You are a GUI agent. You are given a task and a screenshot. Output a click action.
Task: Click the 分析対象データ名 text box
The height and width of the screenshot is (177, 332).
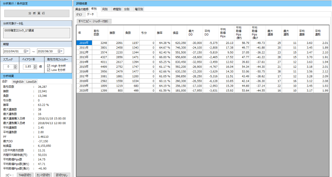point(37,33)
